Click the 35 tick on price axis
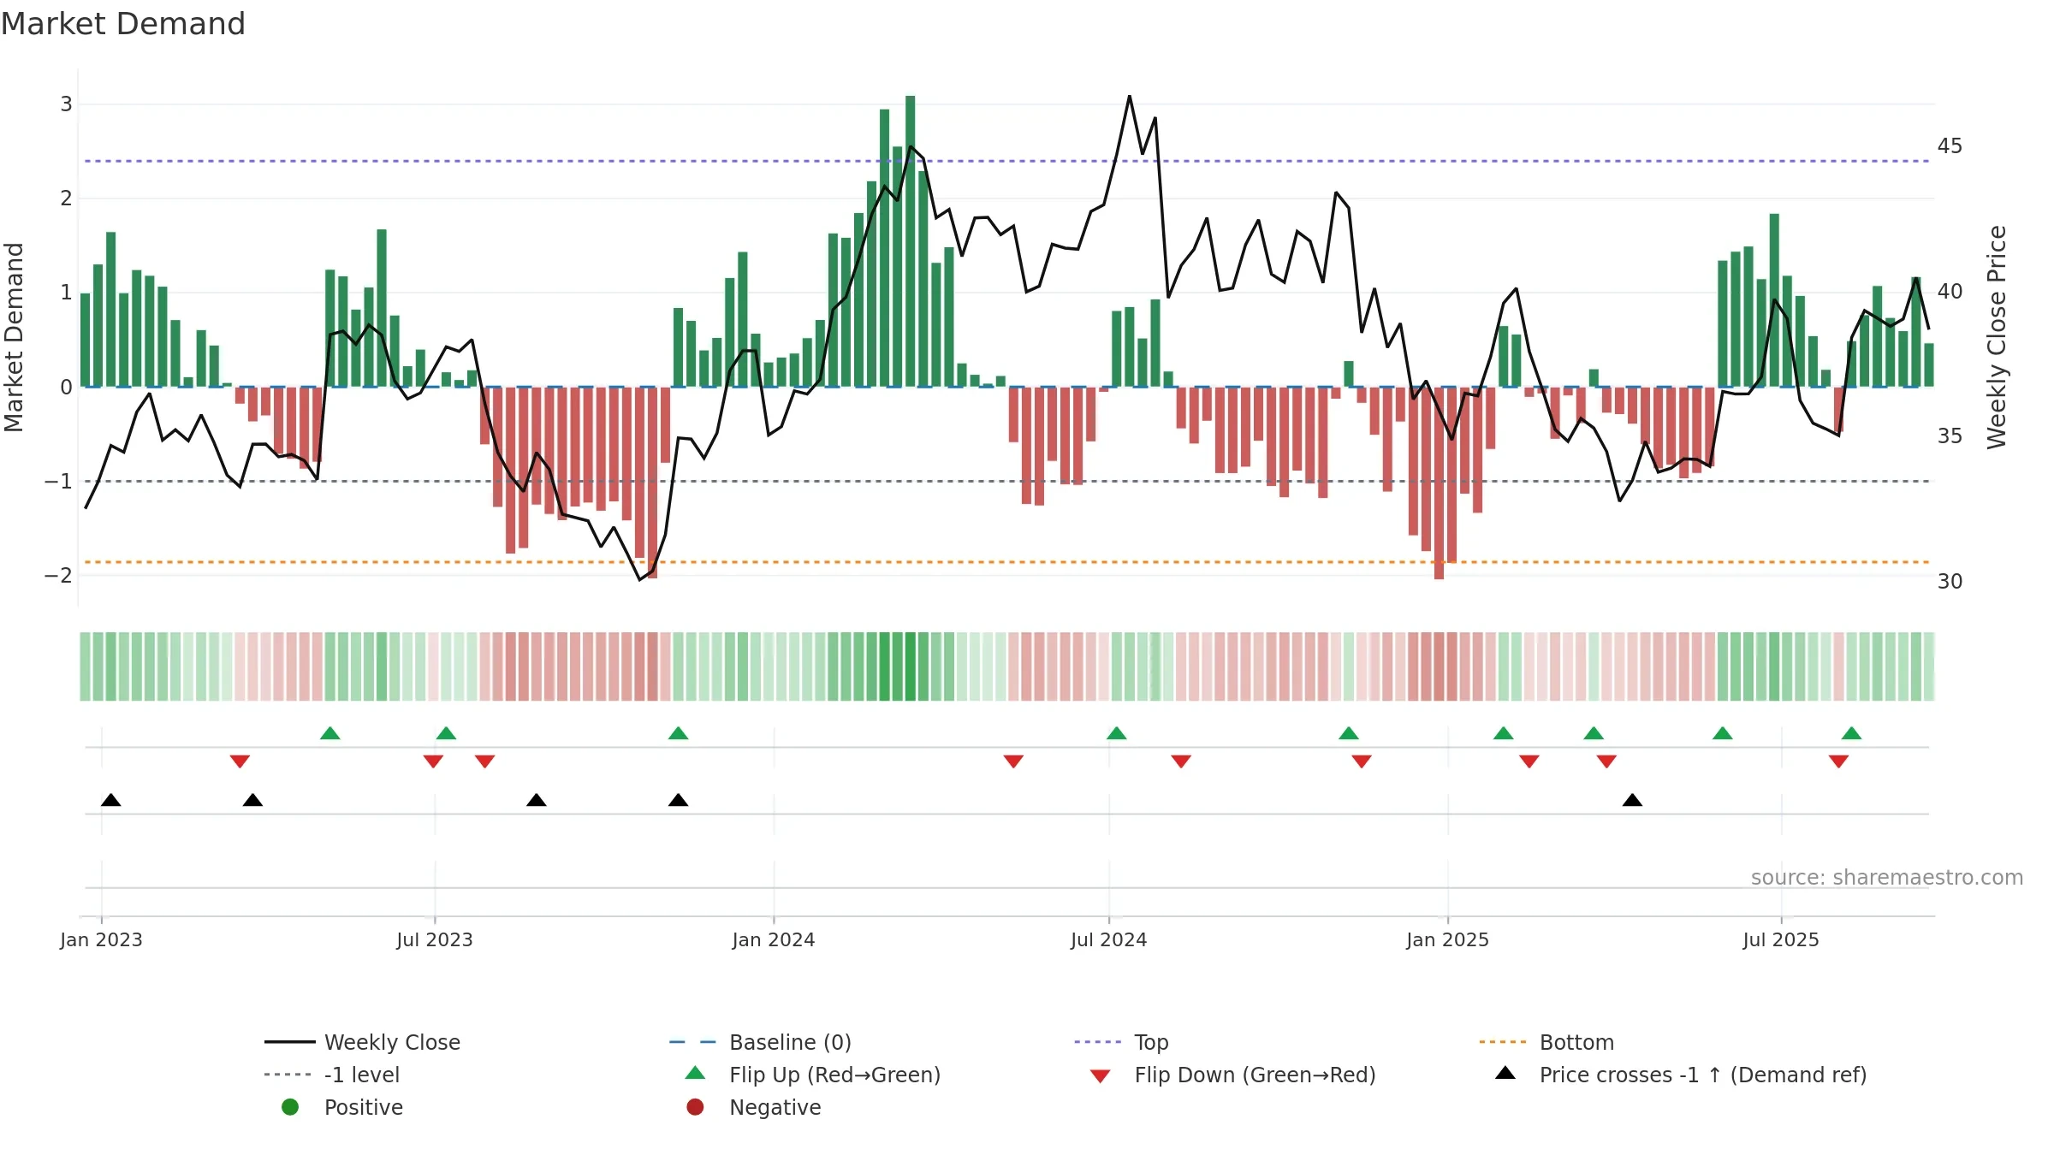Image resolution: width=2054 pixels, height=1155 pixels. coord(1950,436)
